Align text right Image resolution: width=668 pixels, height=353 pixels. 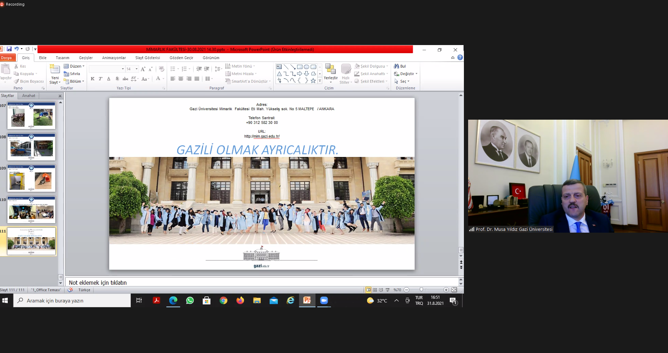189,79
